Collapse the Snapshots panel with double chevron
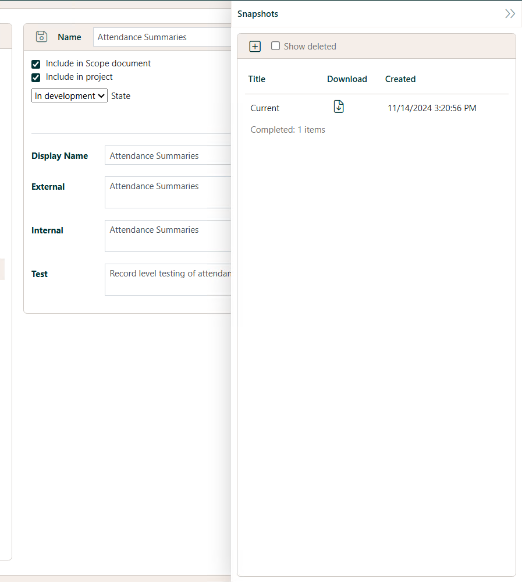This screenshot has height=582, width=522. pos(510,14)
